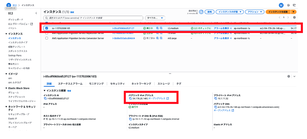Open the launch instance split arrow
Screen dimensions: 307x139
point(294,12)
